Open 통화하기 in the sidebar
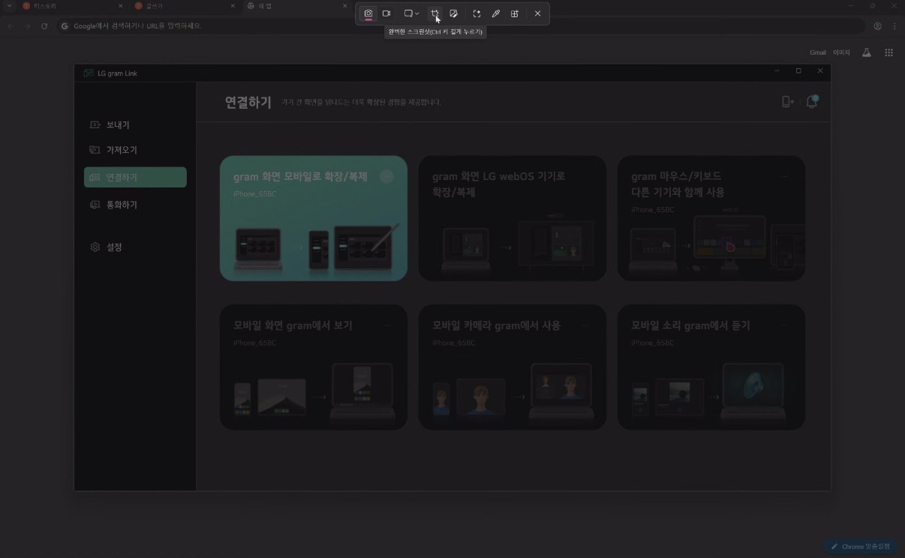Image resolution: width=905 pixels, height=558 pixels. click(x=135, y=205)
